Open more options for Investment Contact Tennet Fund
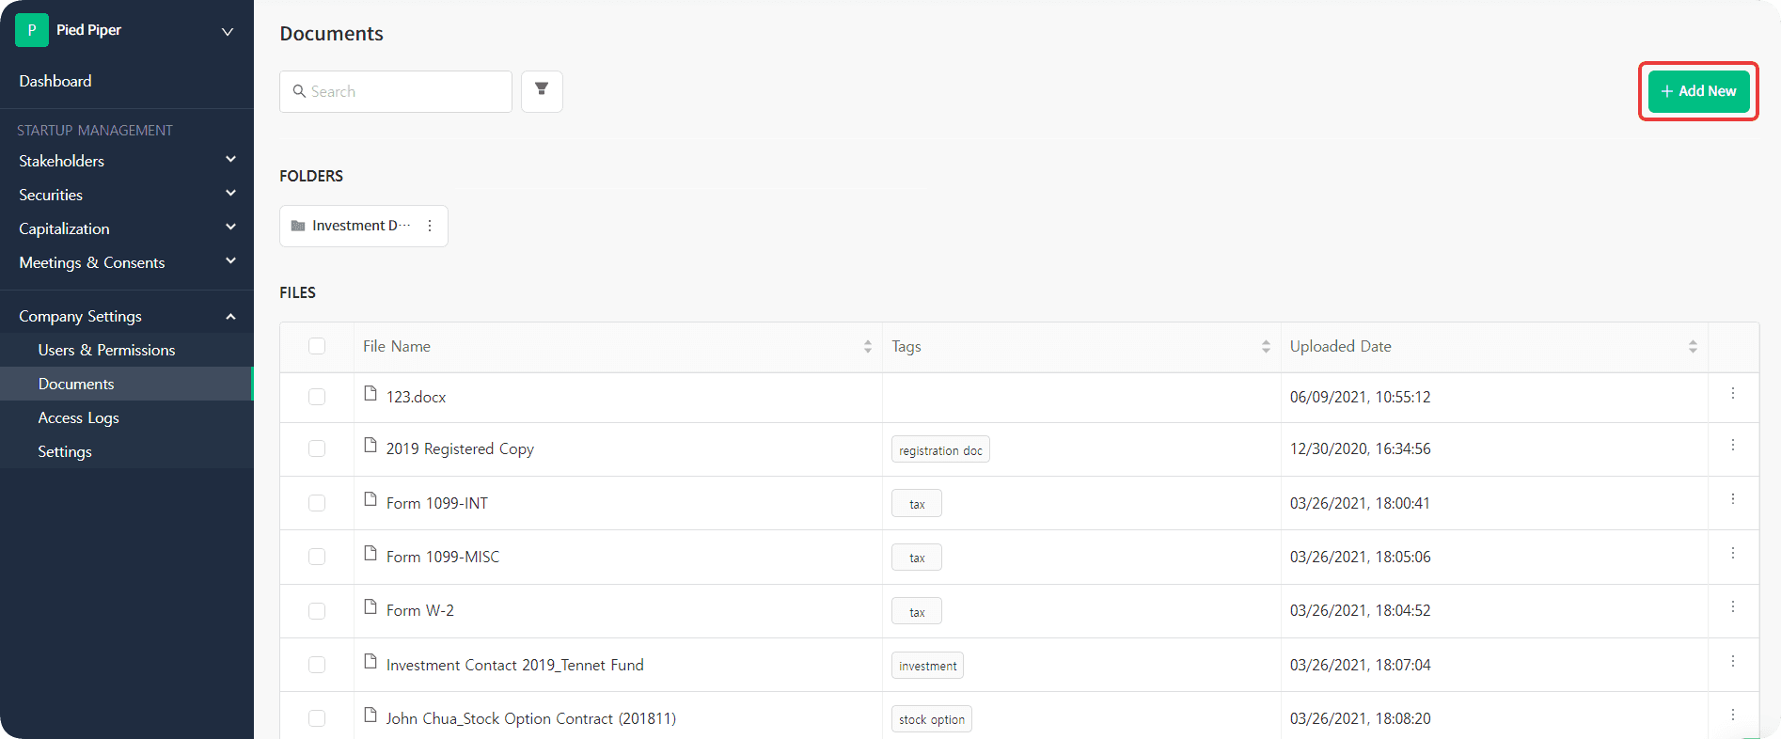This screenshot has height=739, width=1781. click(1732, 662)
